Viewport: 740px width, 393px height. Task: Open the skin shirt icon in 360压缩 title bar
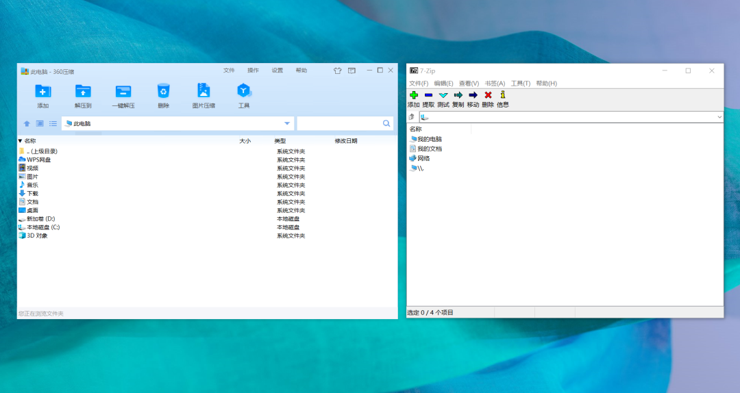(x=337, y=71)
